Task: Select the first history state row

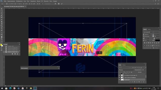Action: click(x=11, y=46)
